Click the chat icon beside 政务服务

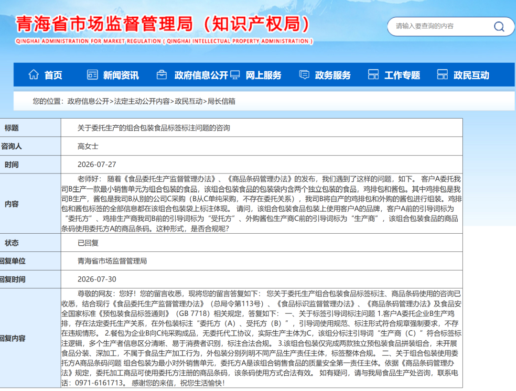pyautogui.click(x=304, y=75)
